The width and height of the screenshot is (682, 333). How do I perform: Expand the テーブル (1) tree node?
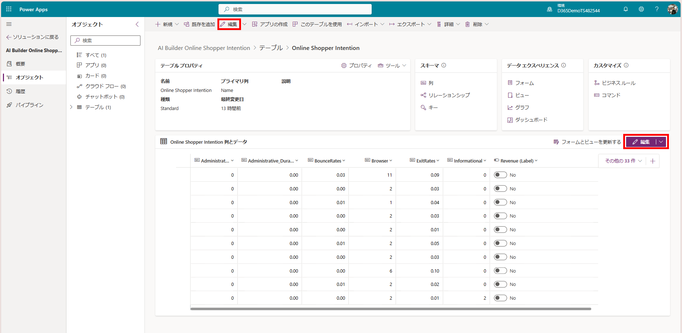click(x=71, y=107)
